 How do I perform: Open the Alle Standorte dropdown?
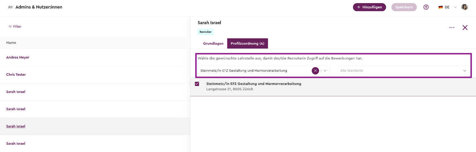[x=403, y=71]
